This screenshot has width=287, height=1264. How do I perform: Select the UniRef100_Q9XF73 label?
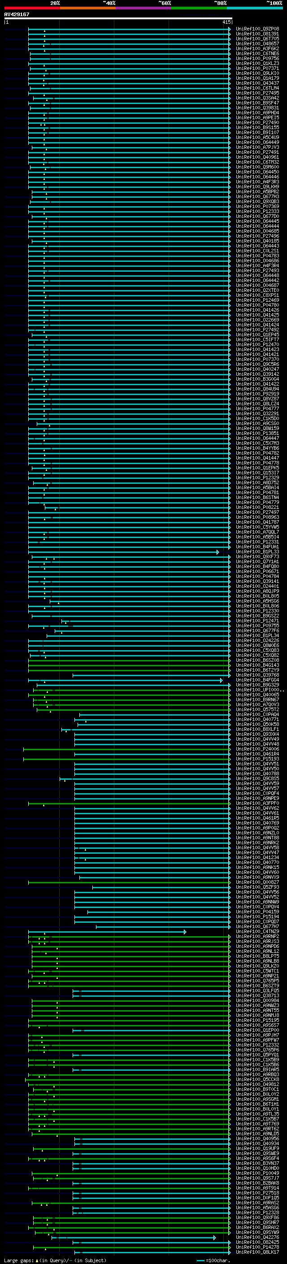257,556
